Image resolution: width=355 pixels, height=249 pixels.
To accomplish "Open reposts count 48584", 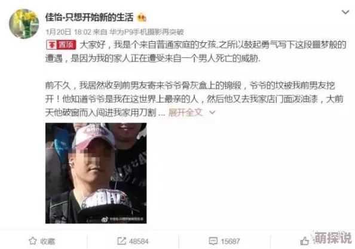I will [x=139, y=241].
